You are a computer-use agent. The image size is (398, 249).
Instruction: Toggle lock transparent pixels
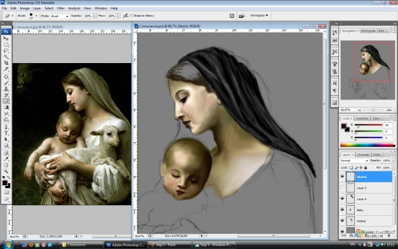point(352,168)
